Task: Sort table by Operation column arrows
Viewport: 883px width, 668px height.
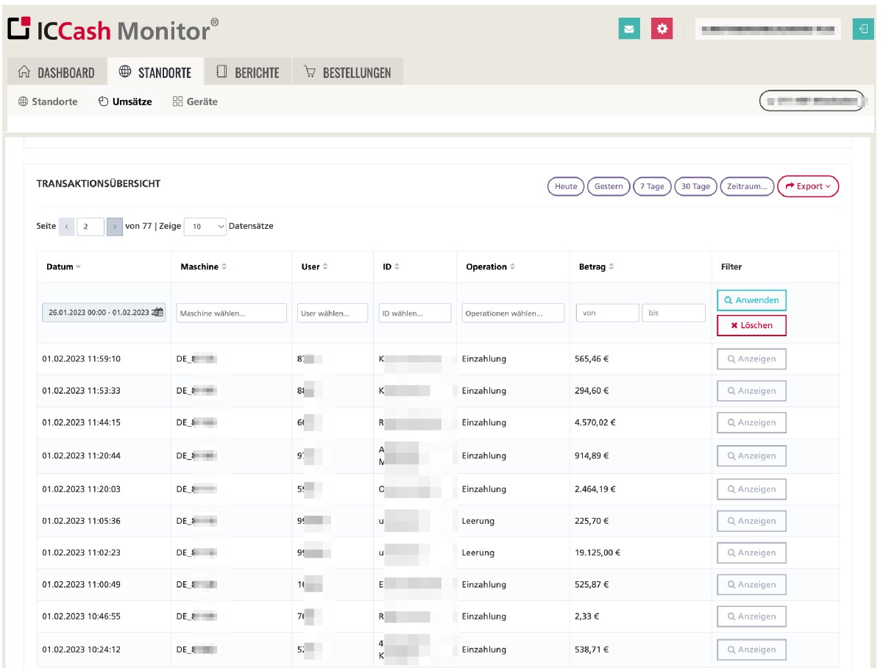Action: point(512,267)
